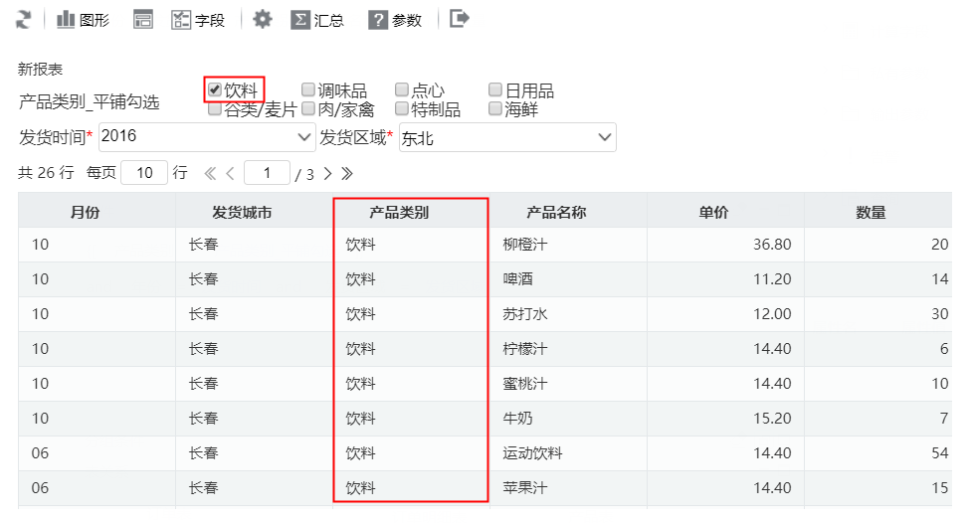Screen dimensions: 971x523
Task: Open the 字段 field settings
Action: [198, 20]
